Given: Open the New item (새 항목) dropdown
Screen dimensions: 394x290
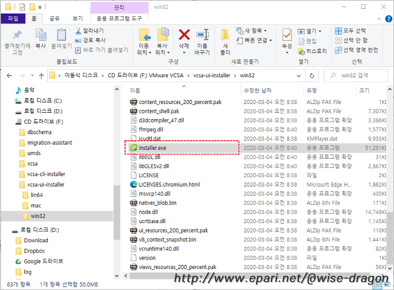Looking at the screenshot, I should 251,31.
